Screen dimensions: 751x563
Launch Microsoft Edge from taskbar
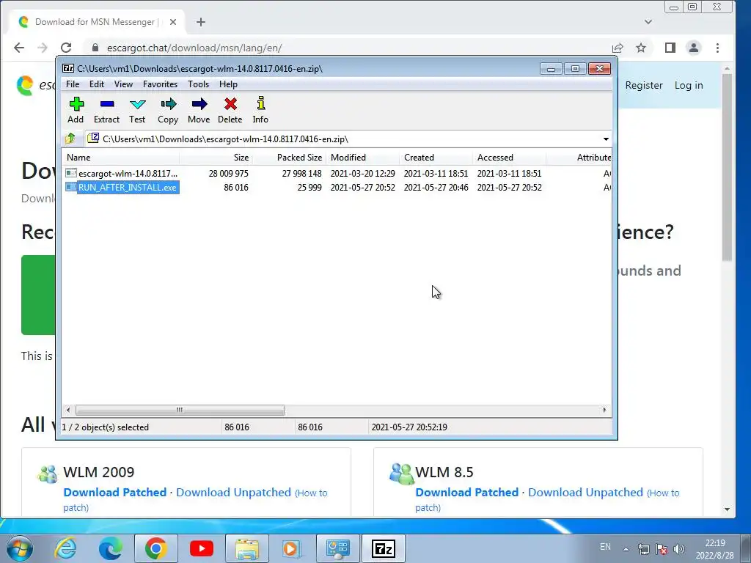pyautogui.click(x=110, y=548)
